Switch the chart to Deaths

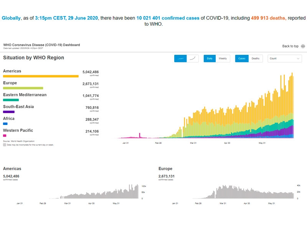(x=255, y=59)
